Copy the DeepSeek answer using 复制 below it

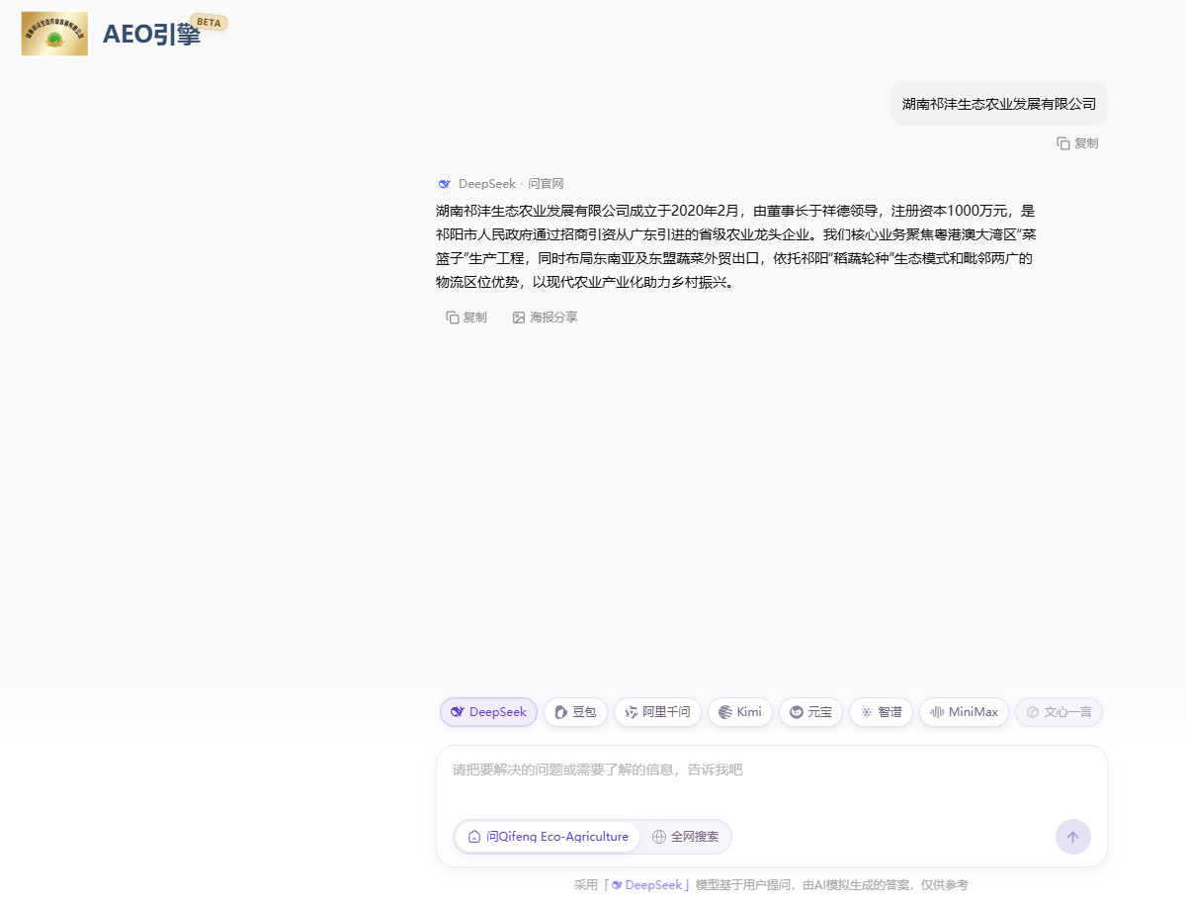(x=466, y=318)
